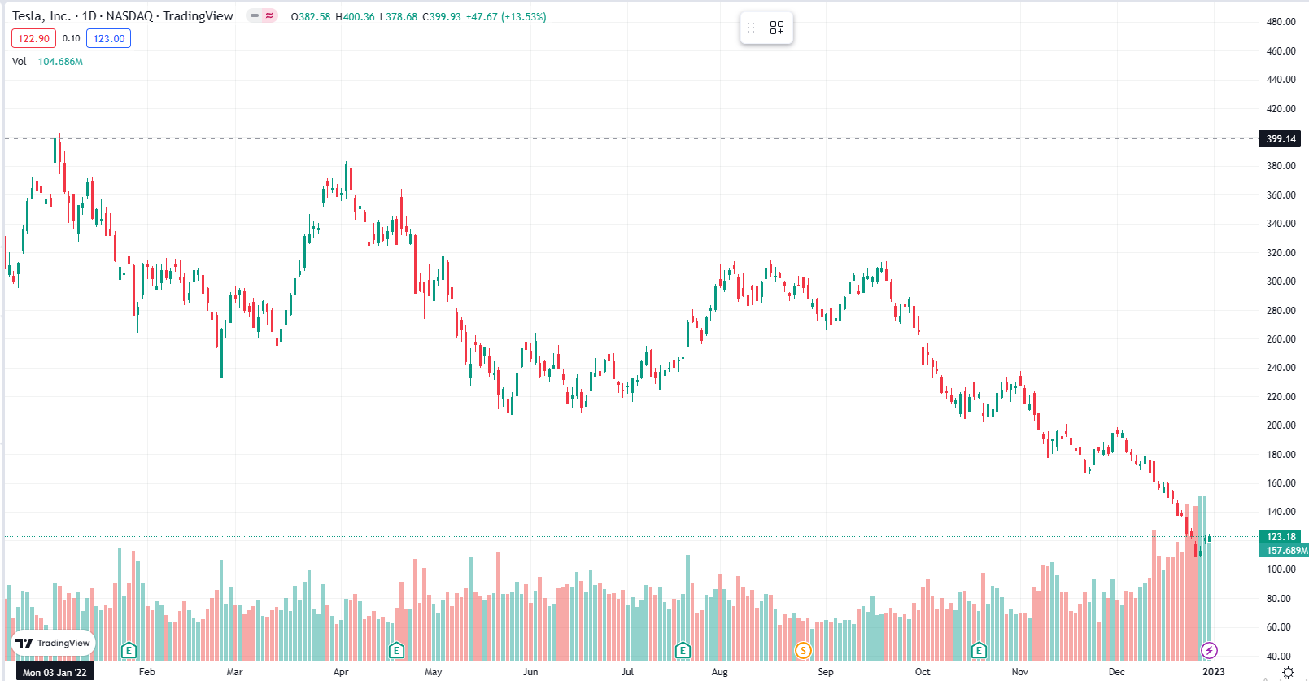Image resolution: width=1309 pixels, height=681 pixels.
Task: Click the 300.00 price axis label
Action: [1281, 282]
